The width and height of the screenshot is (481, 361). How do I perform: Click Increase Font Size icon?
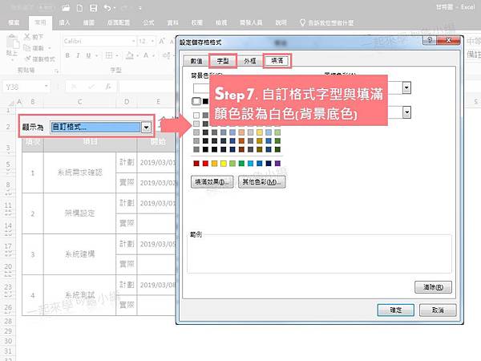(162, 41)
